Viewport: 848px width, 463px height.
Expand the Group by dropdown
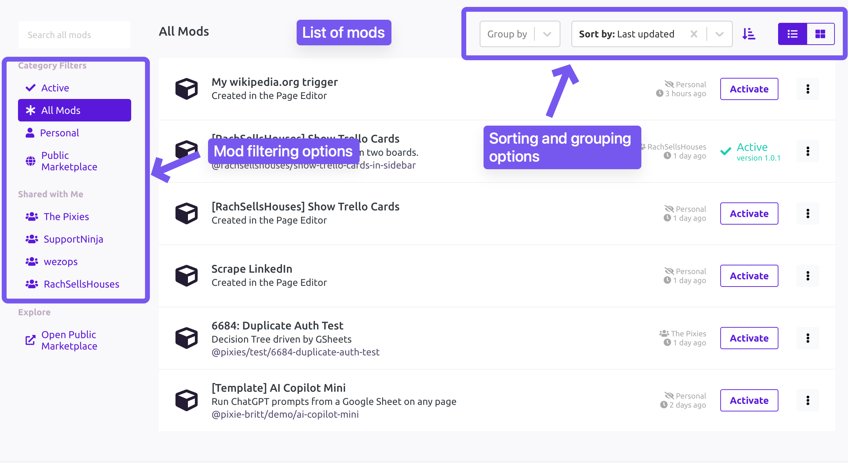(547, 34)
